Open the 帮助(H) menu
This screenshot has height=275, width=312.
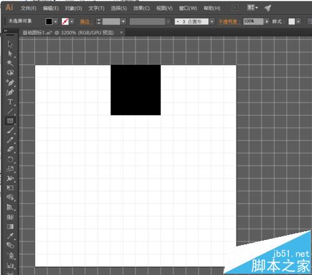click(212, 8)
